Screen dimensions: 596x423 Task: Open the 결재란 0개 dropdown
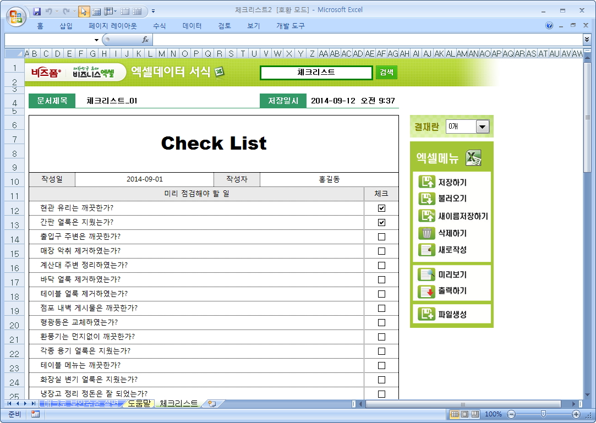(x=482, y=127)
